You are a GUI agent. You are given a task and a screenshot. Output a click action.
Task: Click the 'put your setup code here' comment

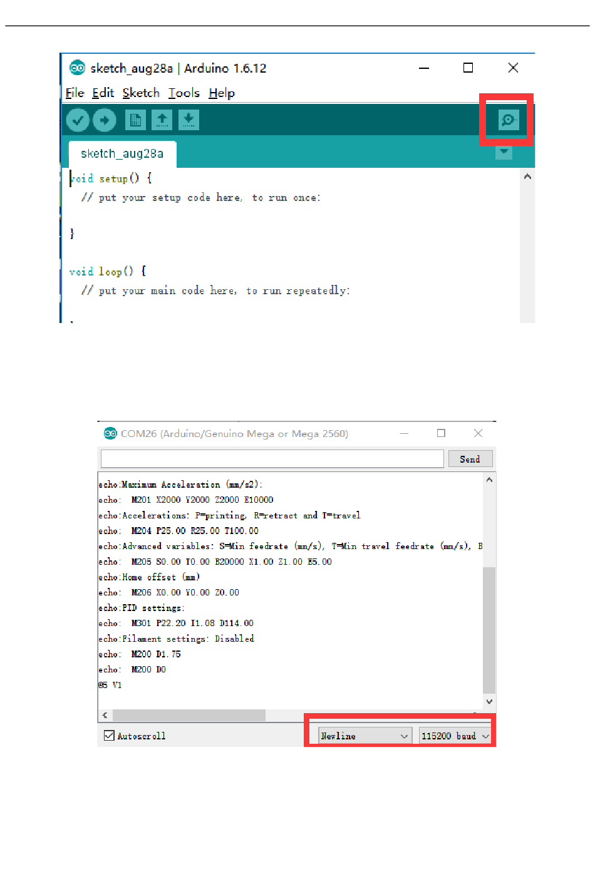[200, 198]
